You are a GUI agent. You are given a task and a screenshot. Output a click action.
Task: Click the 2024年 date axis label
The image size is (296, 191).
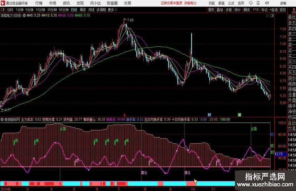point(6,189)
